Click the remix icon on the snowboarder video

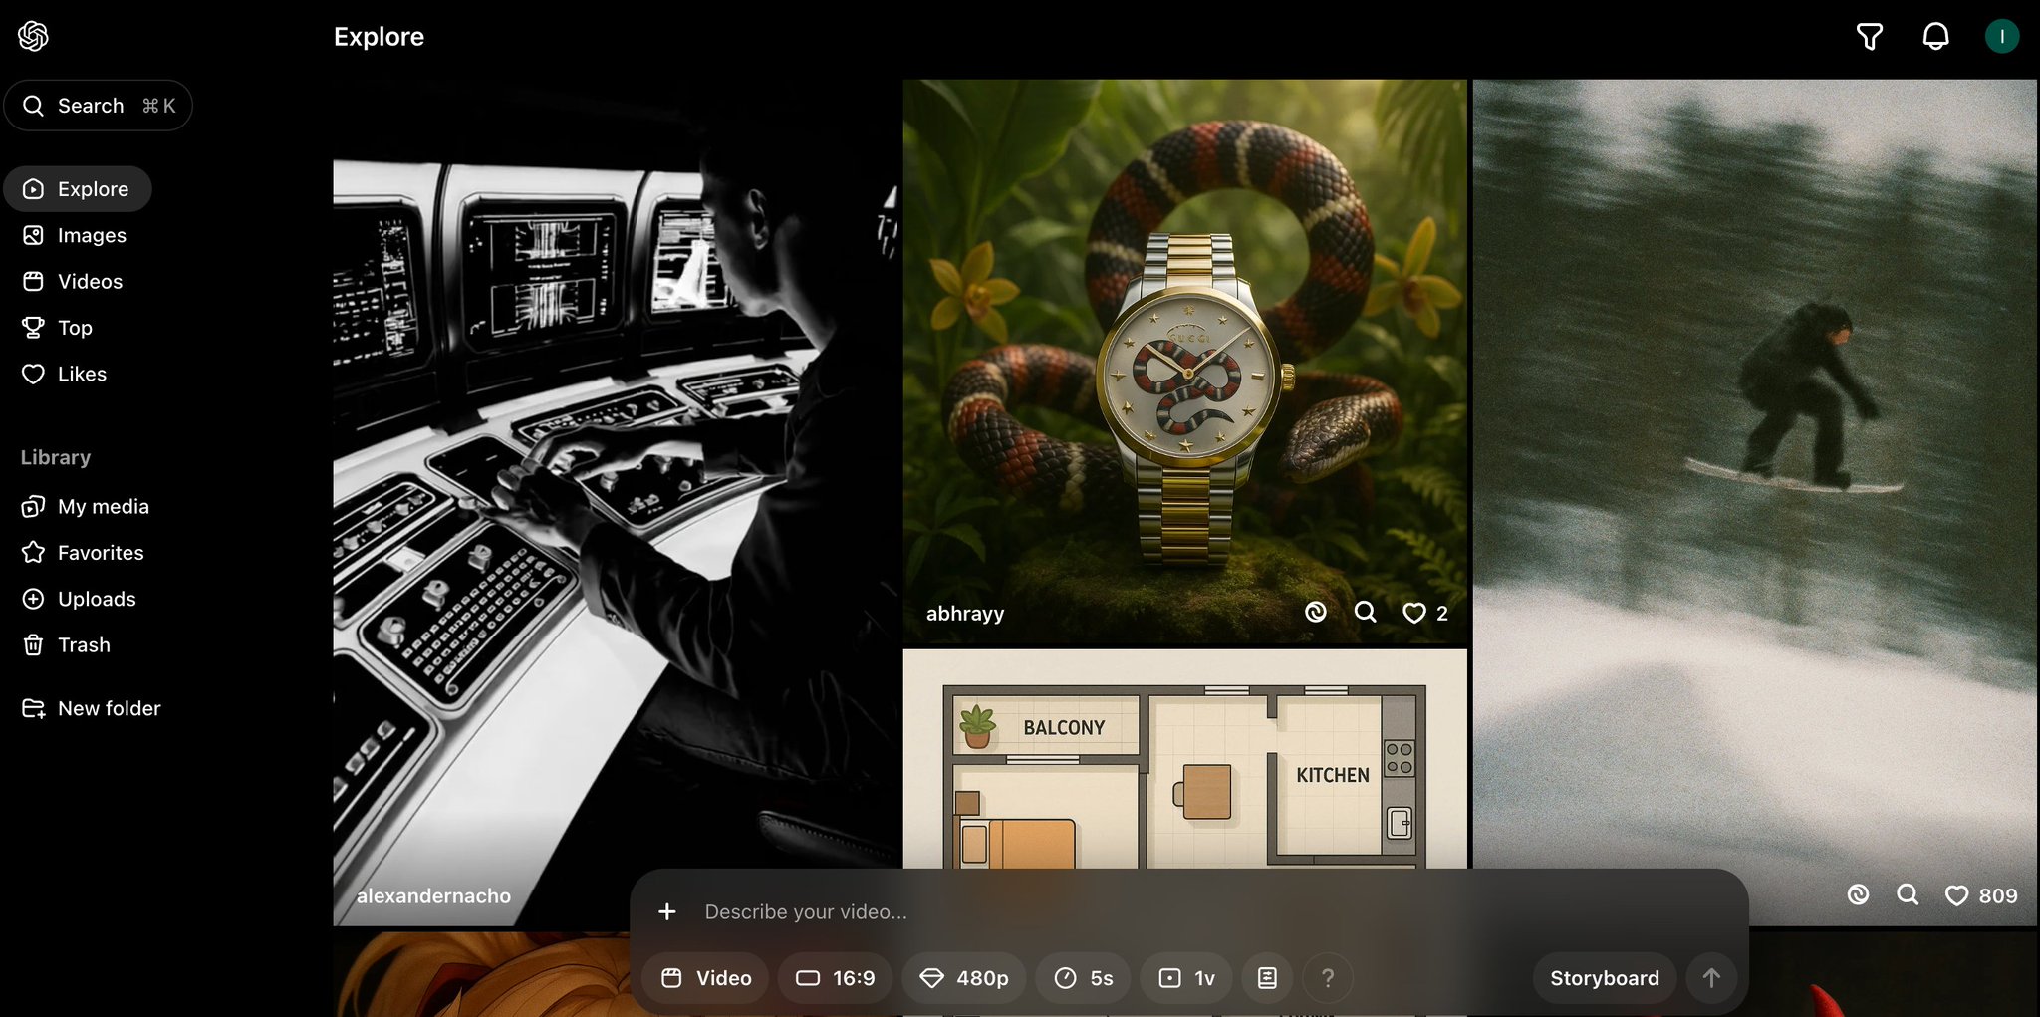click(x=1858, y=894)
